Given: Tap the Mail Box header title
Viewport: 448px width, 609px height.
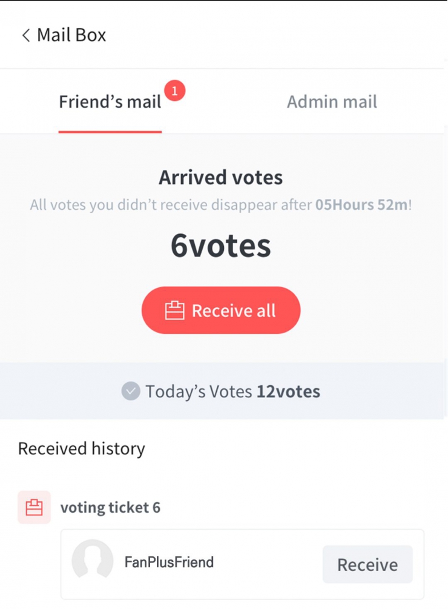Looking at the screenshot, I should pyautogui.click(x=71, y=35).
